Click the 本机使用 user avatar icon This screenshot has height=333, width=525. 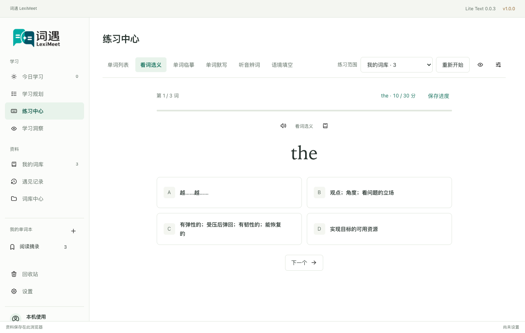[16, 319]
